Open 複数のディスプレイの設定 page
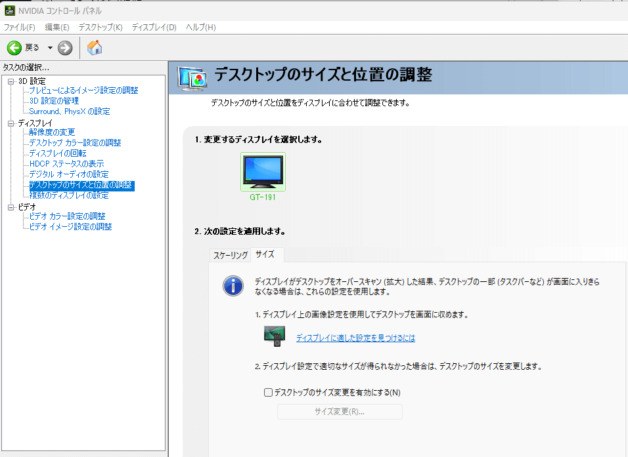628x457 pixels. pyautogui.click(x=69, y=195)
